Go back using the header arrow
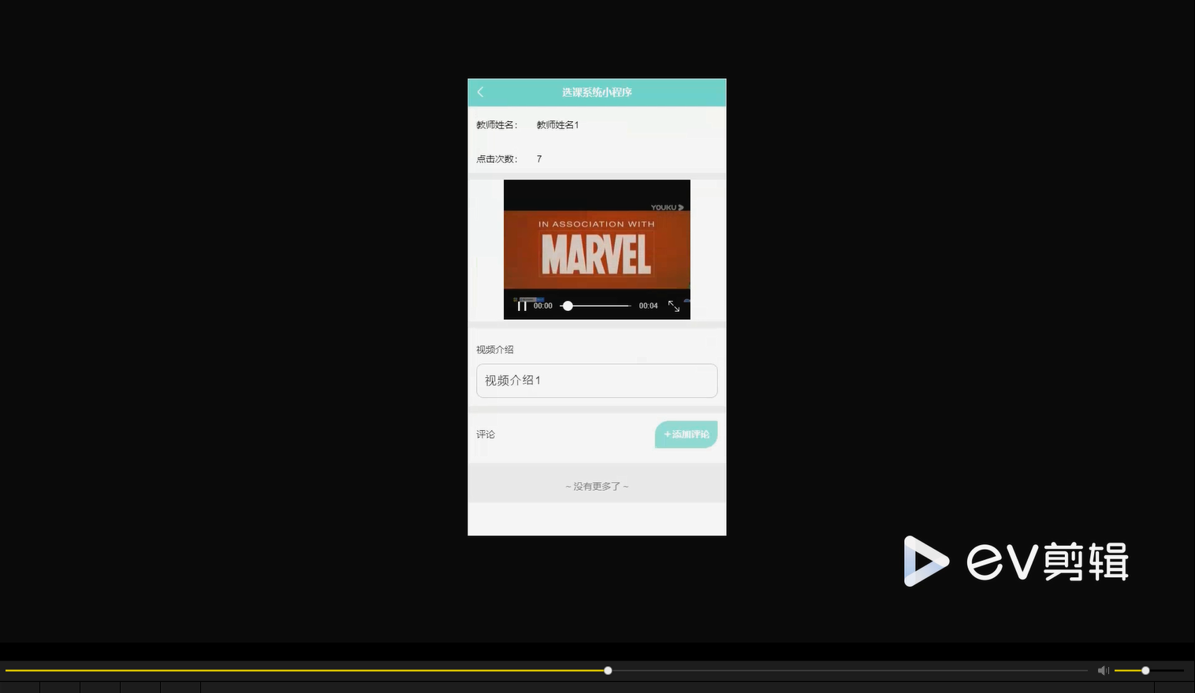Screen dimensions: 1195x693 coord(480,92)
